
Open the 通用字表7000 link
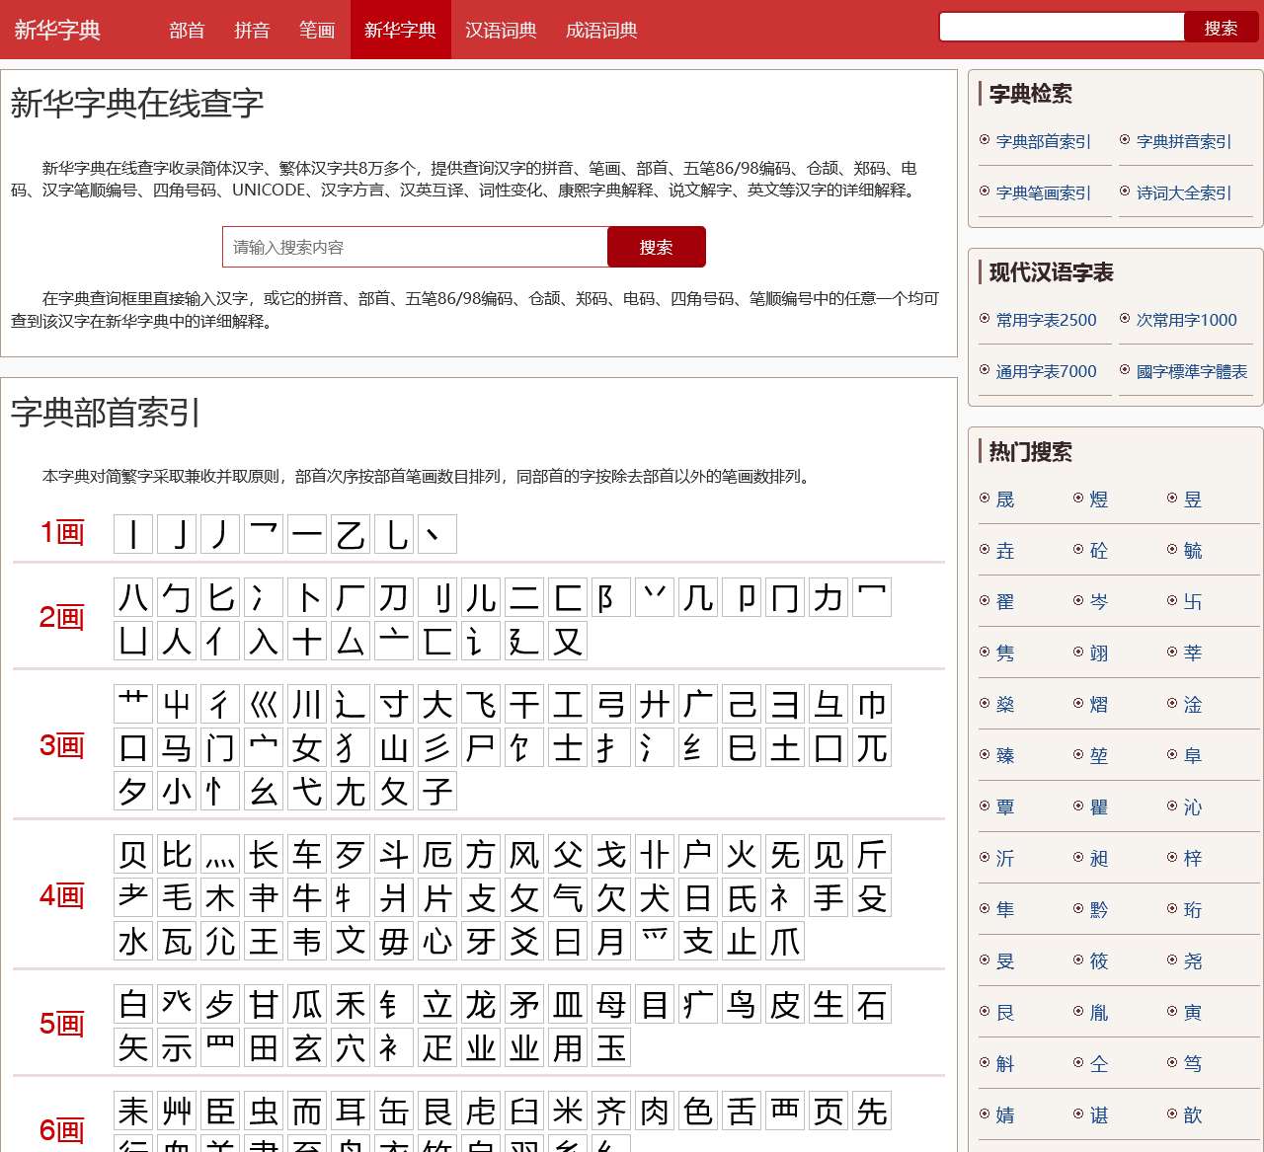[x=1047, y=371]
